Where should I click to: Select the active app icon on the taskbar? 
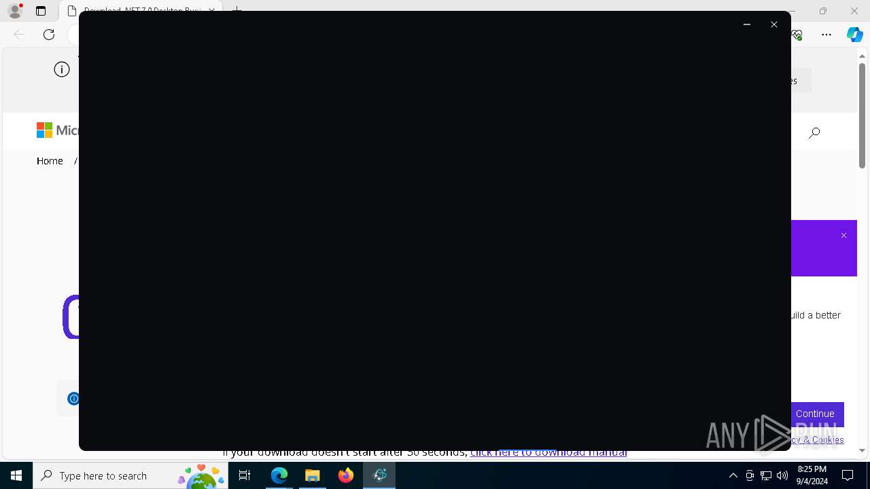(379, 475)
